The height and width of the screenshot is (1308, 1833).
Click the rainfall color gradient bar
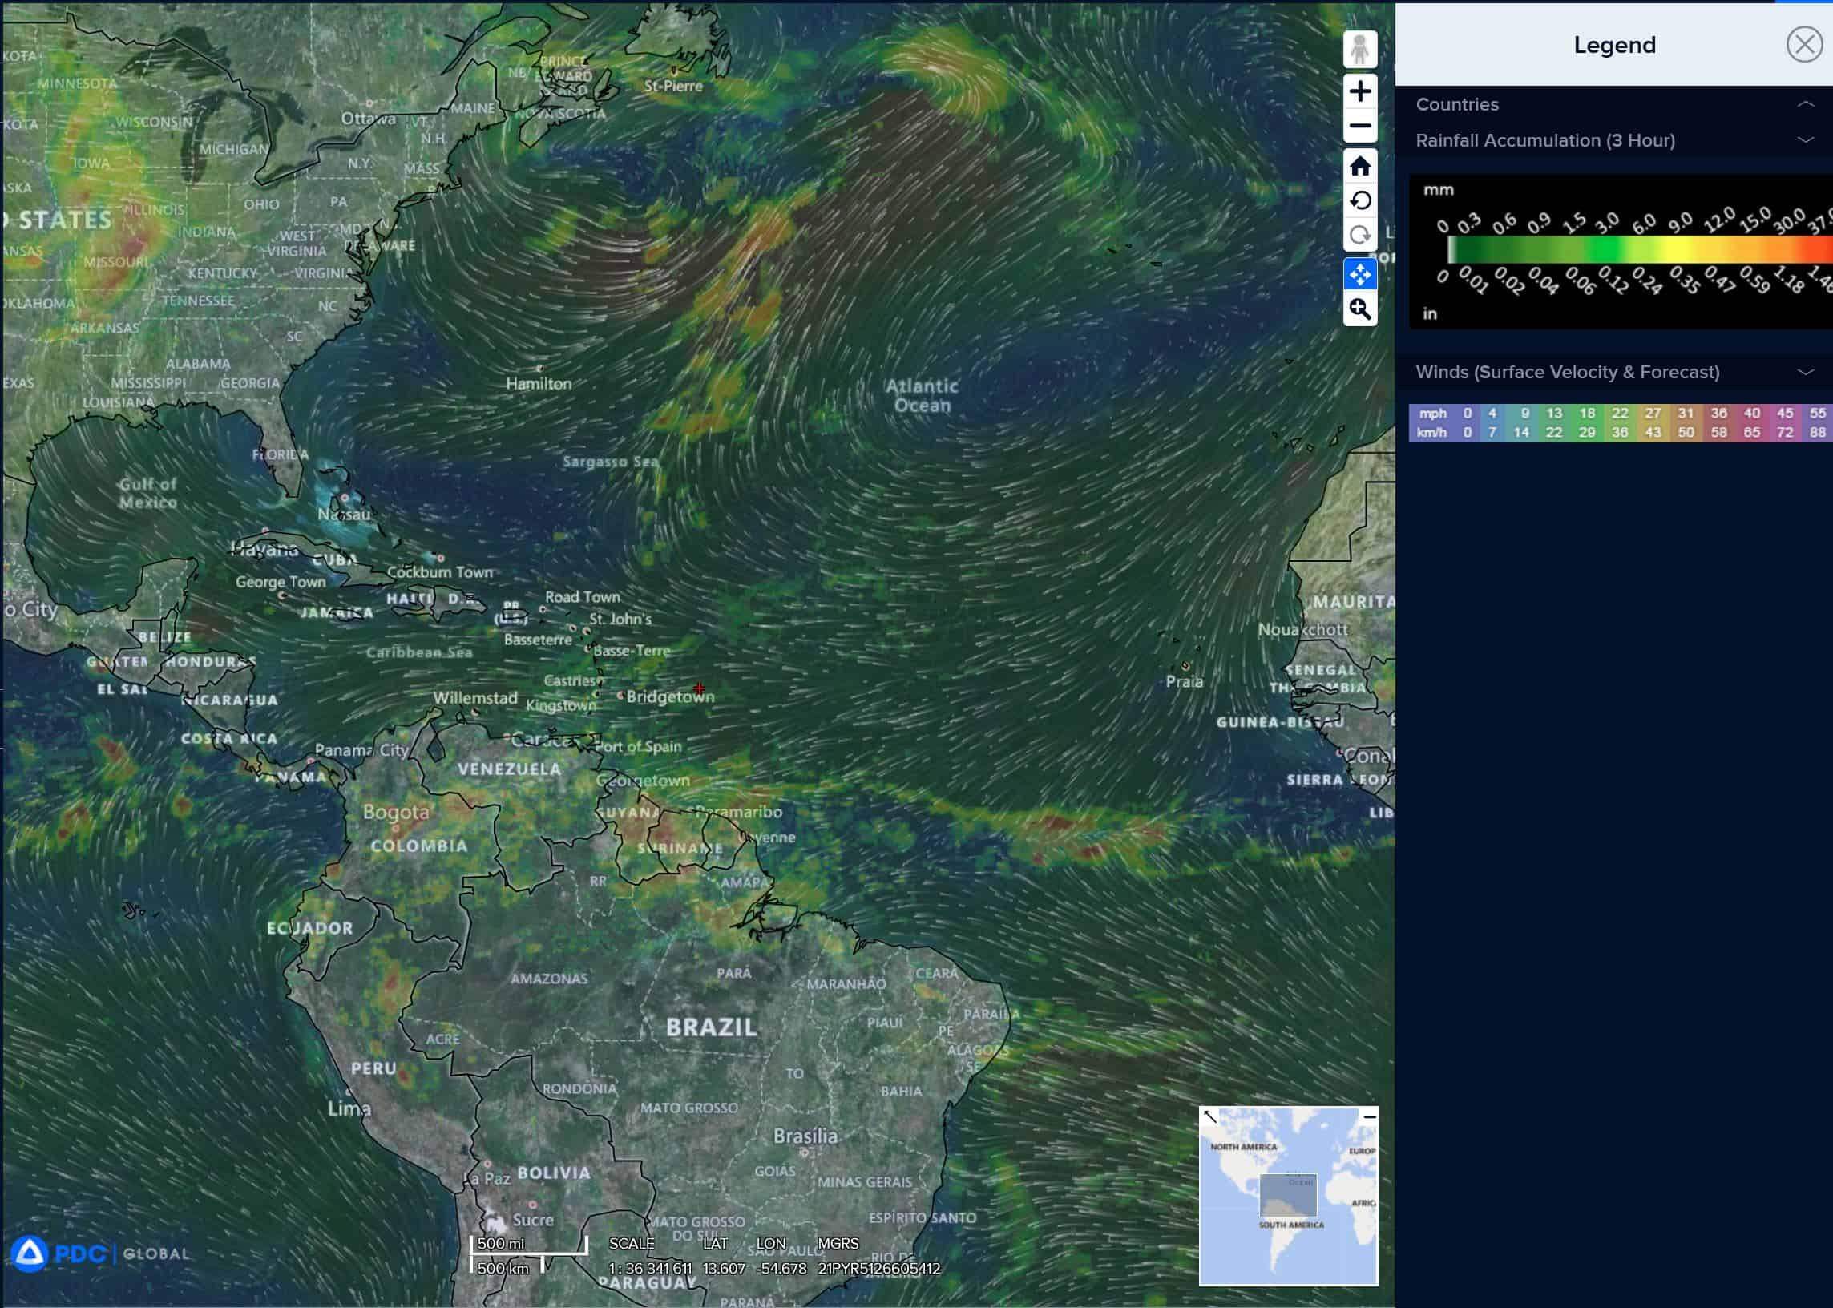[1640, 250]
